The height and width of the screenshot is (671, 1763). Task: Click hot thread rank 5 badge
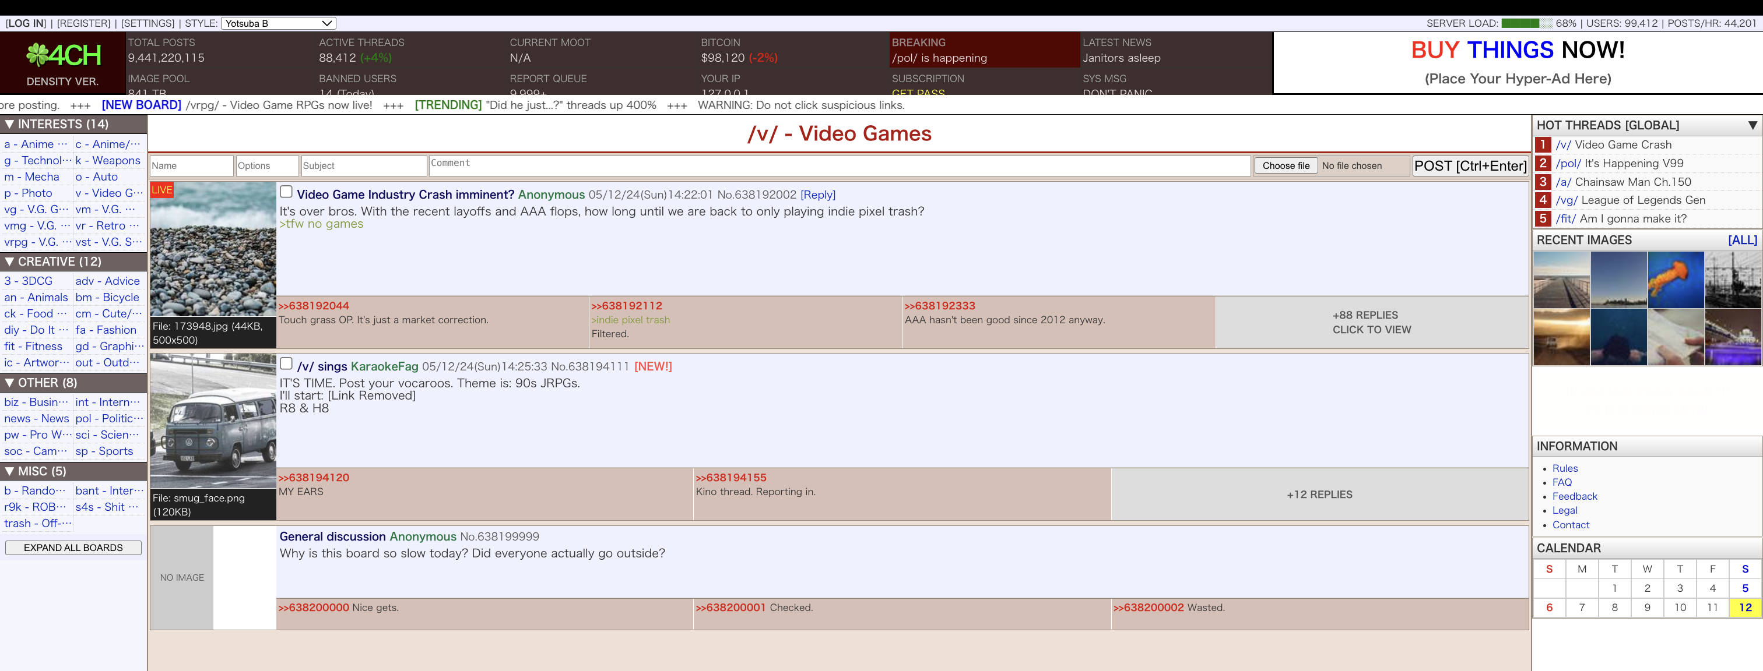coord(1543,219)
